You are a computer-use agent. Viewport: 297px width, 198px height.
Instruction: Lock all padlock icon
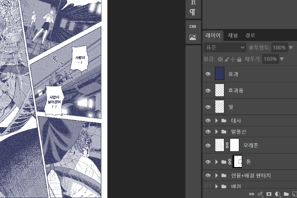[x=239, y=59]
